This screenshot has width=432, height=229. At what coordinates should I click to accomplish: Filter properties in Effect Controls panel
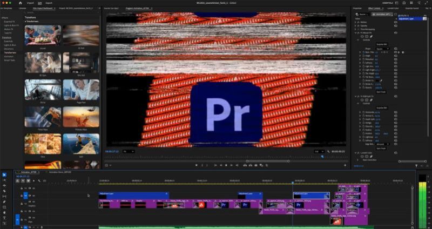coord(416,166)
